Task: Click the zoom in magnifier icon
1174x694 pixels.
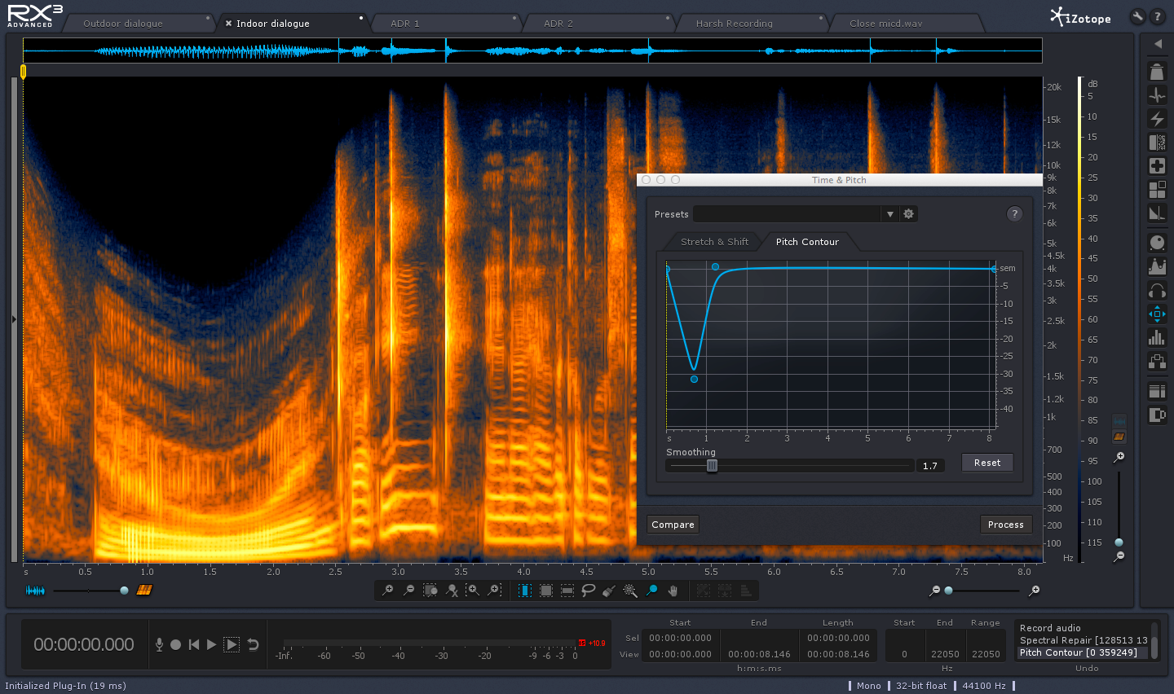Action: (388, 591)
